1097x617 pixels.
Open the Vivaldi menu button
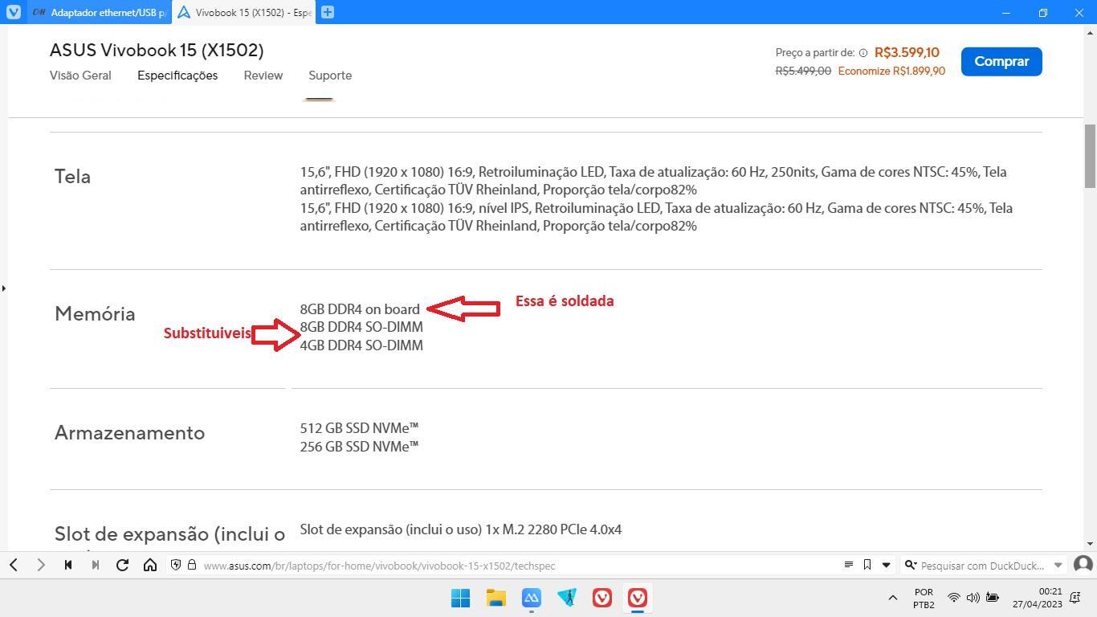click(14, 12)
